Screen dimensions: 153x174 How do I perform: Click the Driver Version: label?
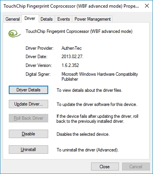coord(39,65)
